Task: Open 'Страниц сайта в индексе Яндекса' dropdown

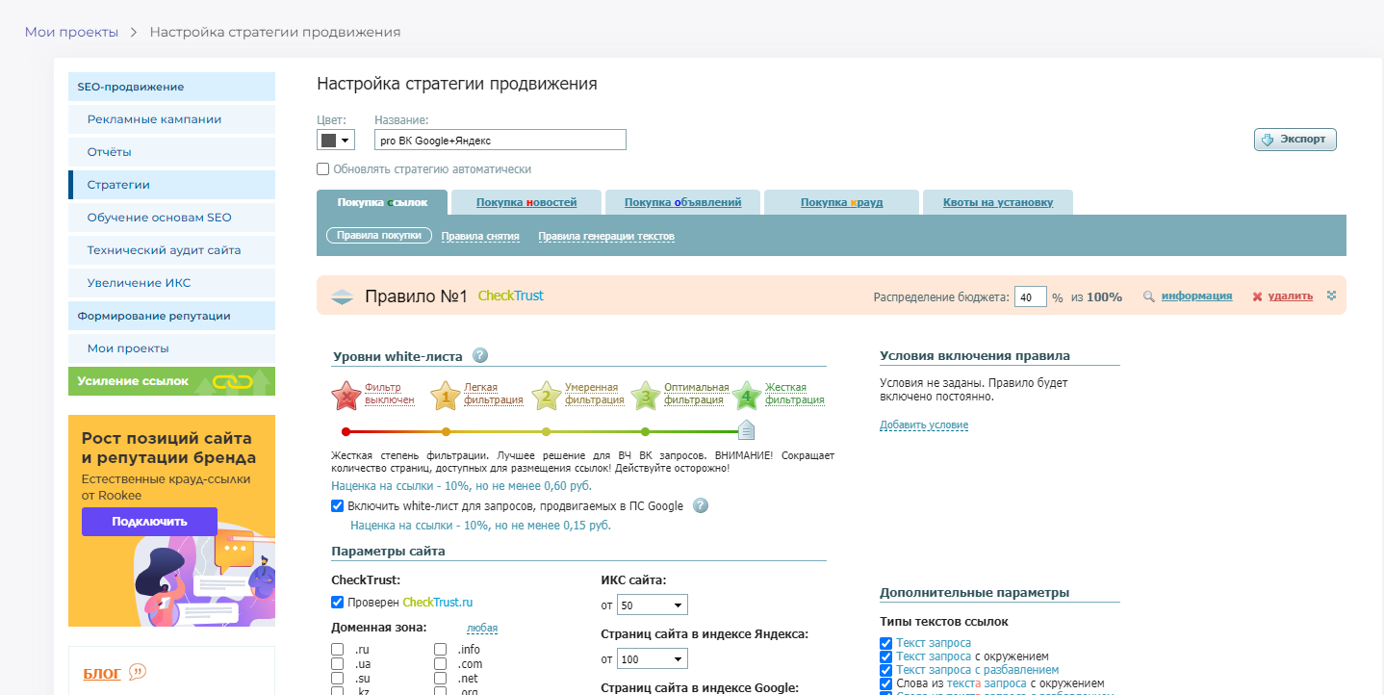Action: [652, 659]
